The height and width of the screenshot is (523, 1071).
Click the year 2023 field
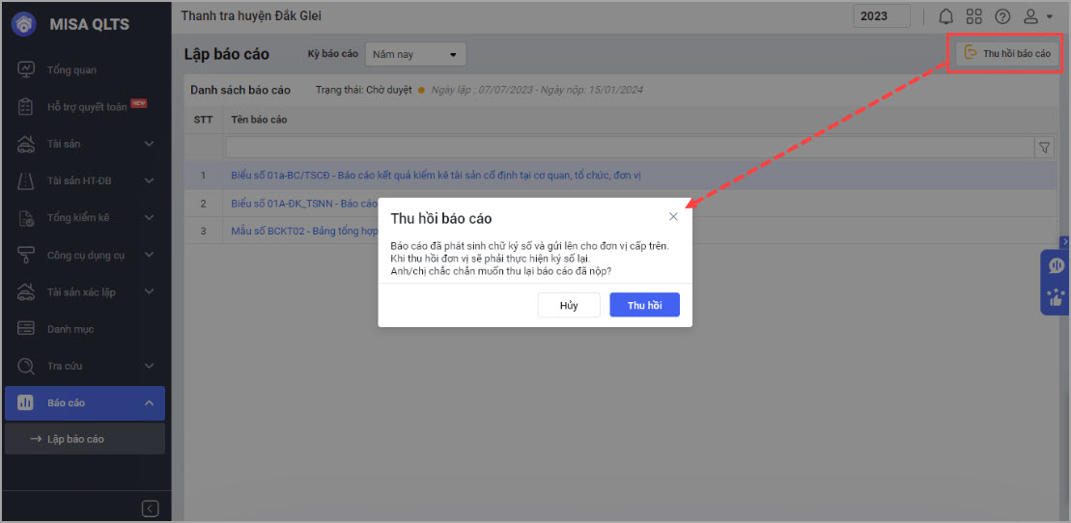[882, 16]
